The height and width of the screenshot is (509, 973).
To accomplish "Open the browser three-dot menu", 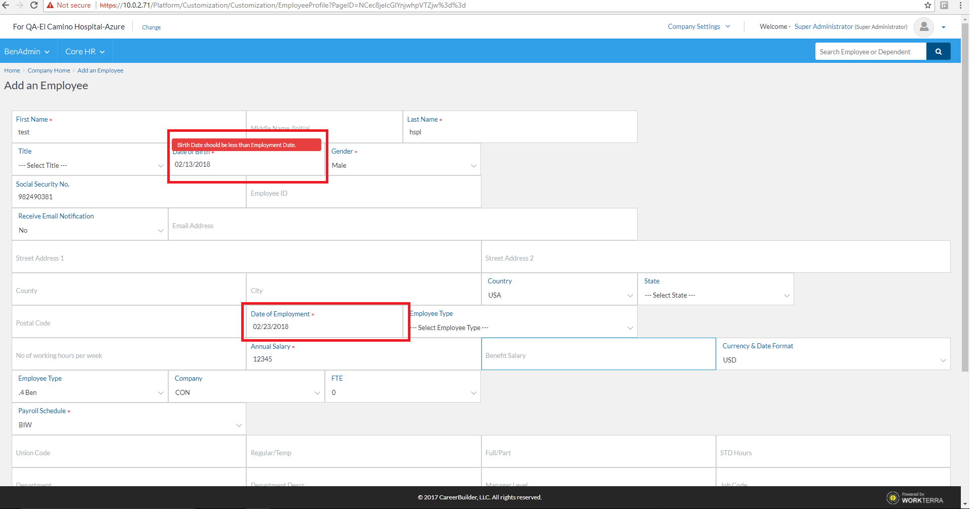I will point(960,5).
